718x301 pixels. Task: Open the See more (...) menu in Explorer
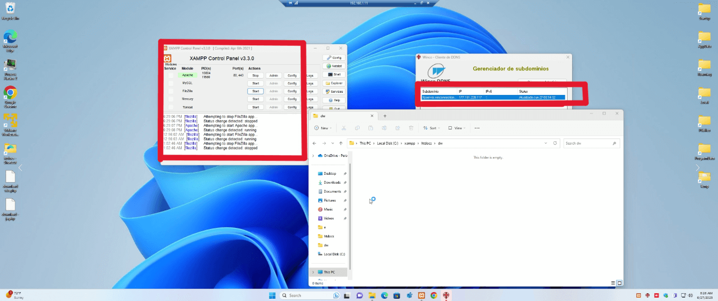[477, 128]
